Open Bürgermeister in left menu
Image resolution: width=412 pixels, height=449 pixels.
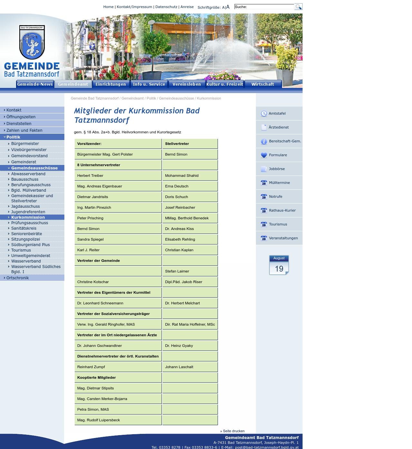pyautogui.click(x=32, y=144)
